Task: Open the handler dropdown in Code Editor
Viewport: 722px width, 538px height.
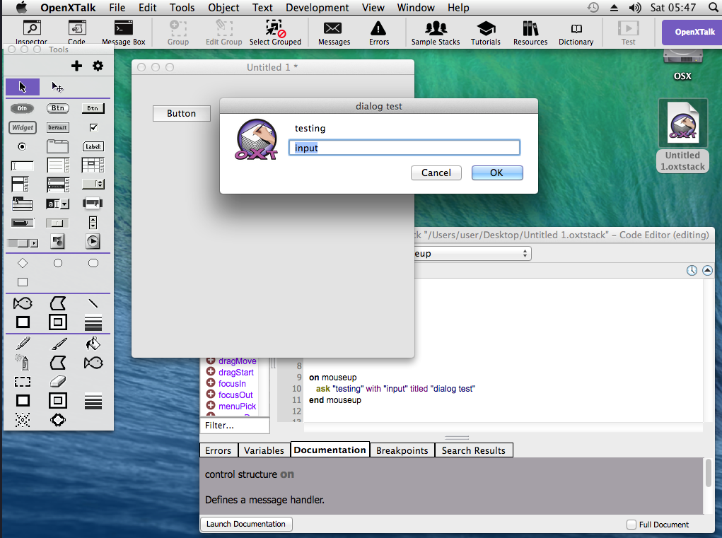Action: point(471,254)
